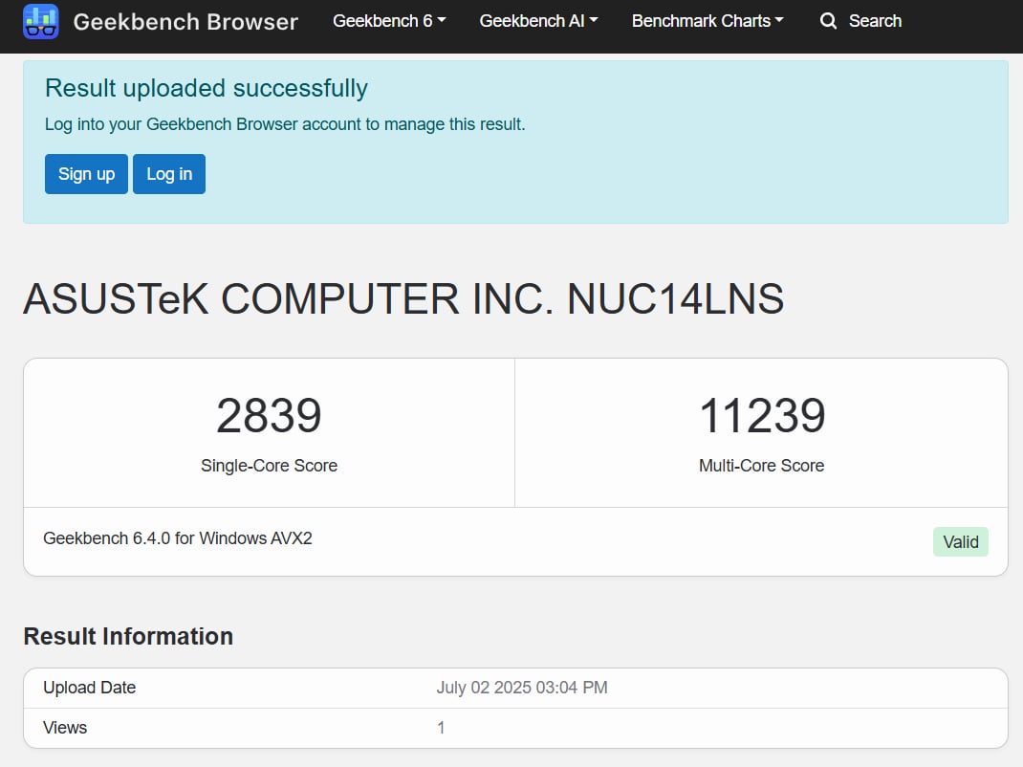Open Geekbench Browser home link
1023x767 pixels.
coord(185,22)
